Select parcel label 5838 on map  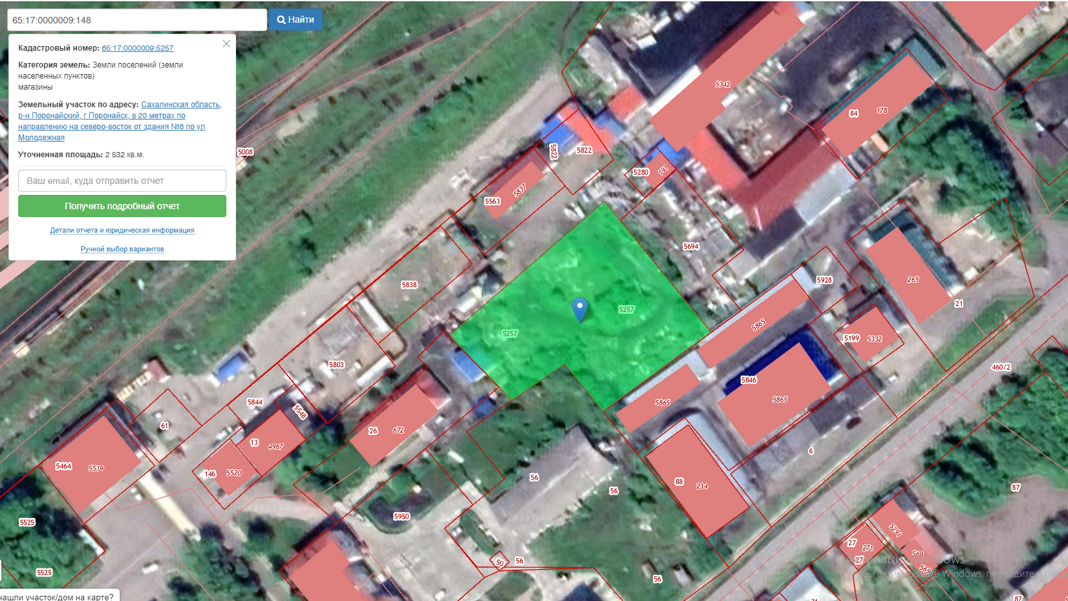[409, 285]
